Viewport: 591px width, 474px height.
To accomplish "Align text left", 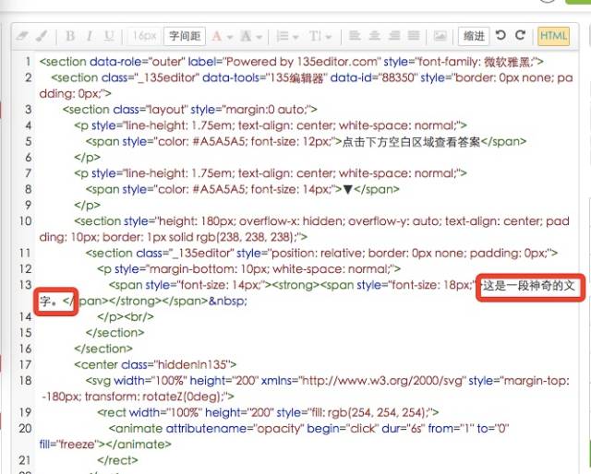I will click(x=355, y=36).
